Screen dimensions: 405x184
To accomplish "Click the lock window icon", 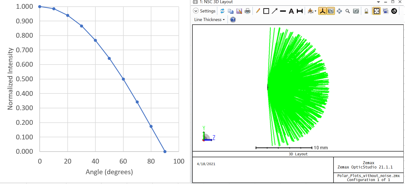I will click(366, 11).
